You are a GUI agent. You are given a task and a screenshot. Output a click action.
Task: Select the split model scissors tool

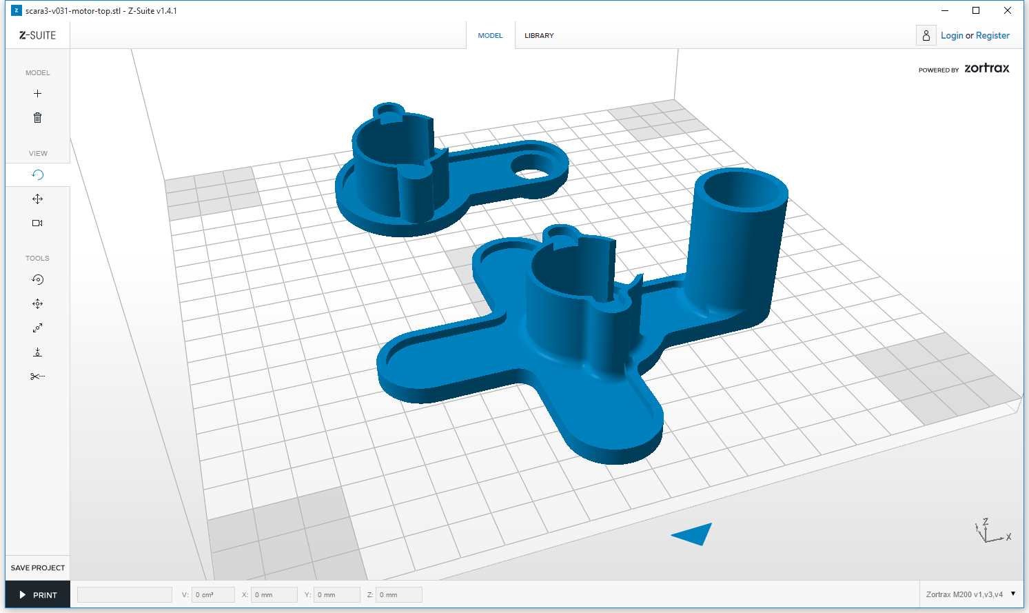(37, 376)
